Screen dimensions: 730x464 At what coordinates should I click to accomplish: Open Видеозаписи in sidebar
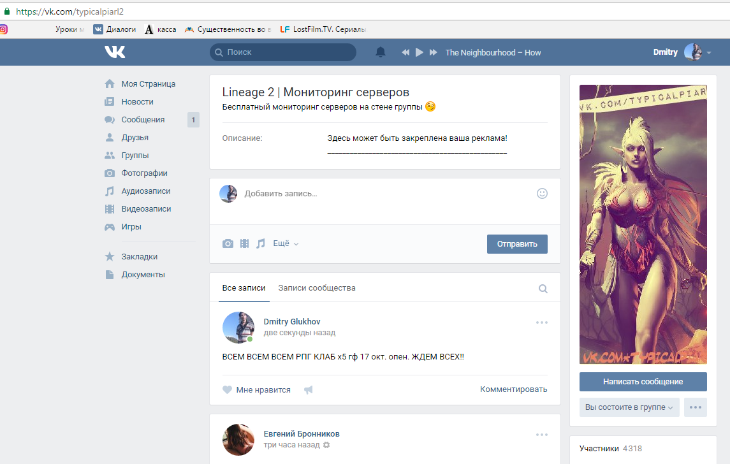[x=146, y=209]
